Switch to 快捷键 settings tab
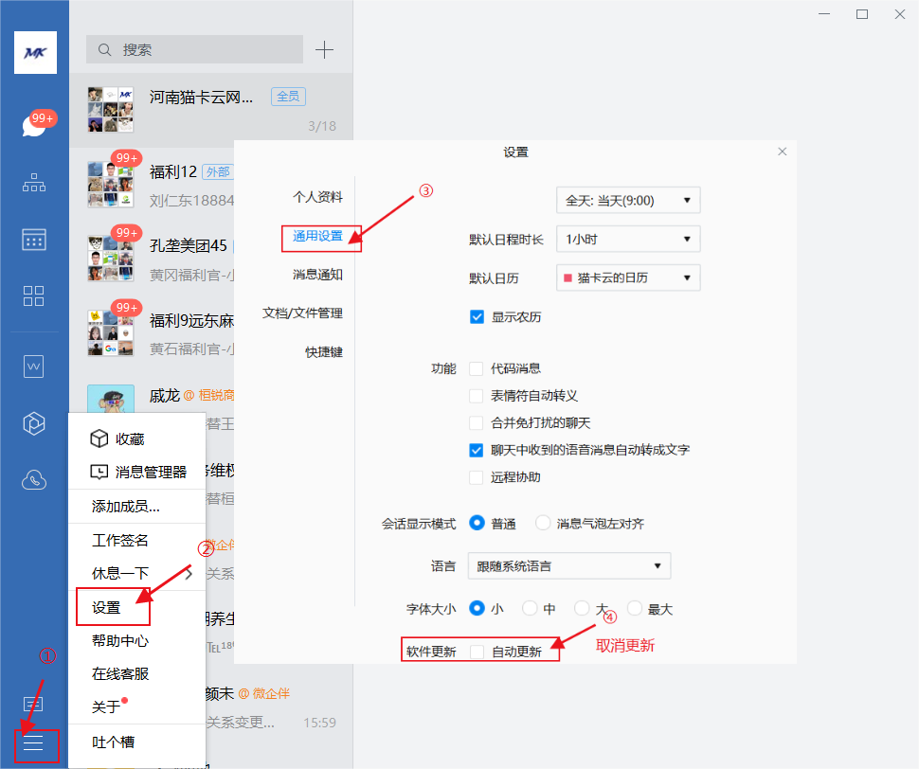 point(324,352)
